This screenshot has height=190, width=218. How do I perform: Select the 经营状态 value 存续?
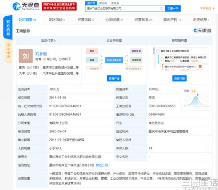tap(152, 98)
